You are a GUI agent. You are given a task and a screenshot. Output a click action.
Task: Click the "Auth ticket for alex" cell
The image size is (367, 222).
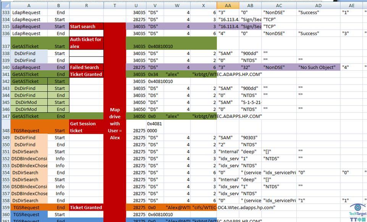tap(86, 43)
